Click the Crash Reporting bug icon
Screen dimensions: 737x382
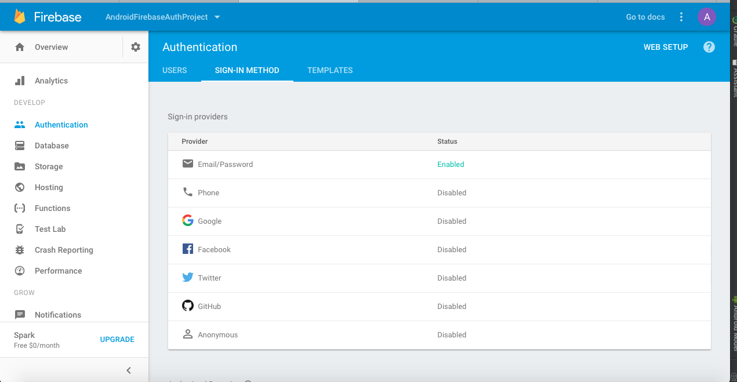pyautogui.click(x=20, y=250)
